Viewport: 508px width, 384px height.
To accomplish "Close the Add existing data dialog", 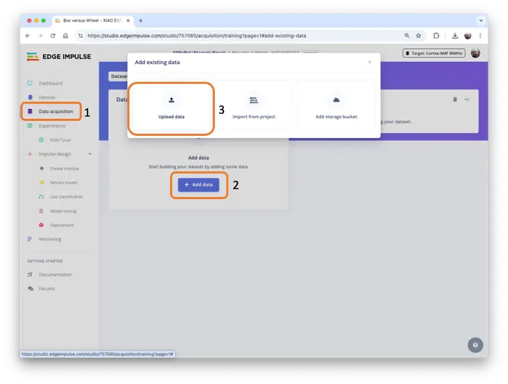I will pyautogui.click(x=369, y=63).
